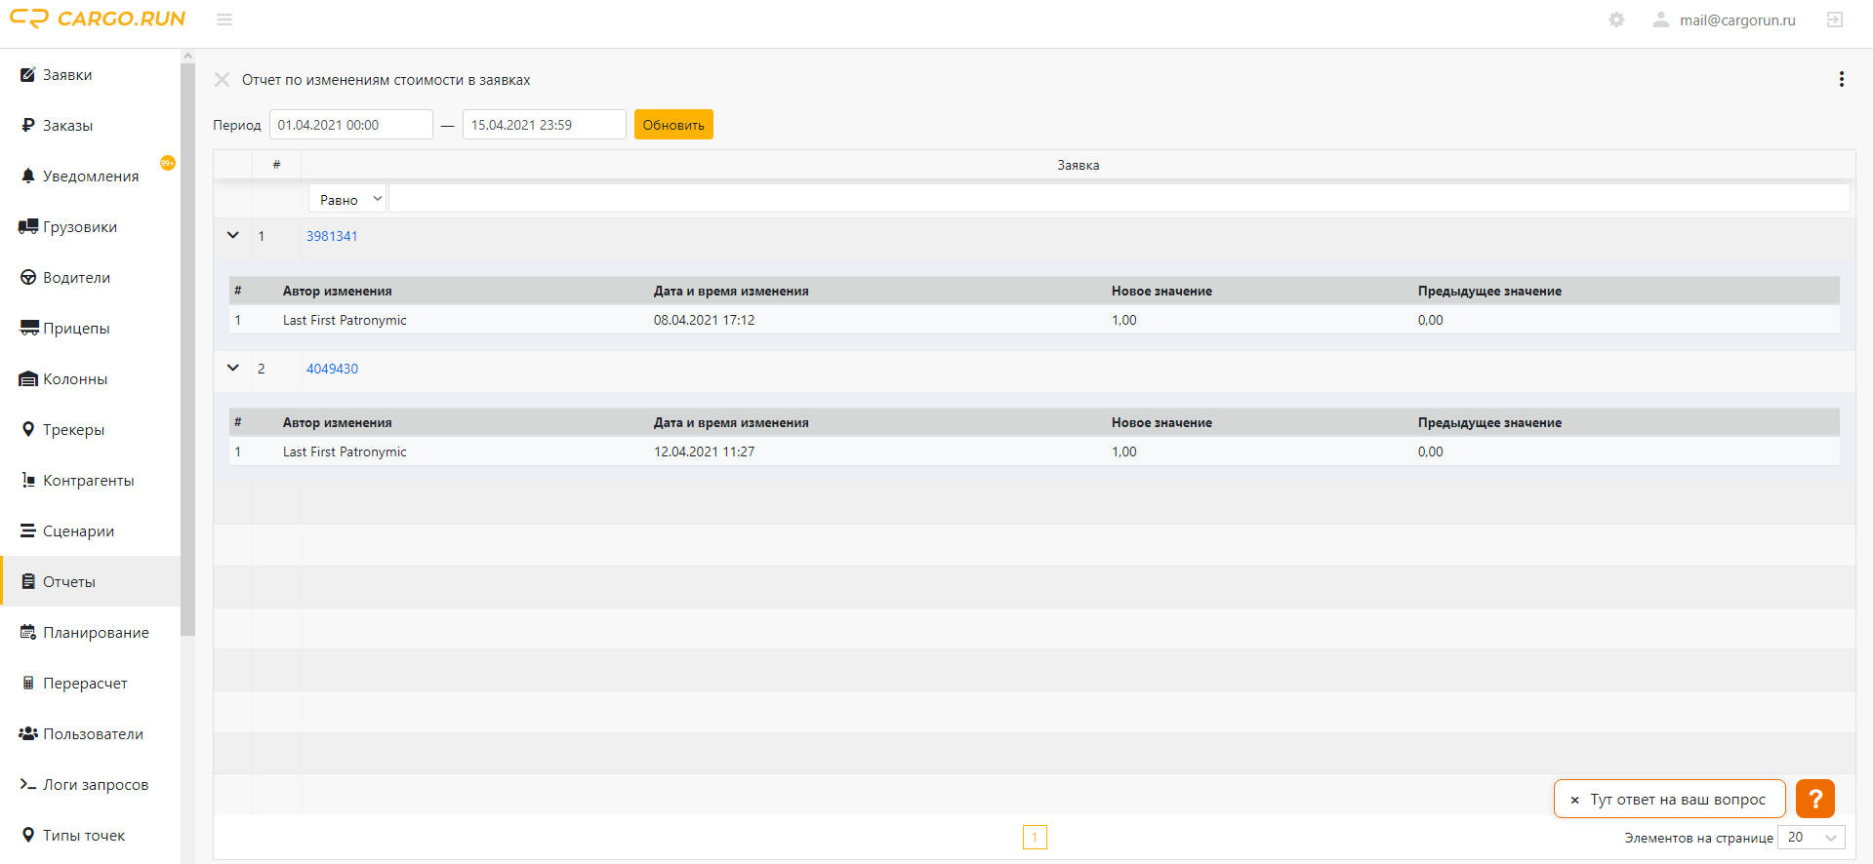Viewport: 1873px width, 864px height.
Task: Toggle the hamburger sidebar menu
Action: [224, 20]
